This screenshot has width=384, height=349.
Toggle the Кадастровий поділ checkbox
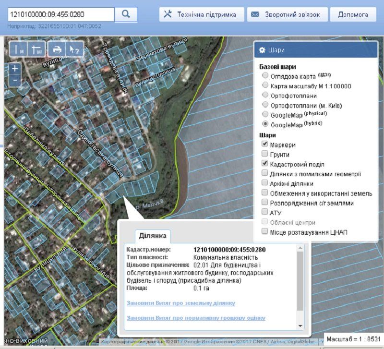point(264,164)
